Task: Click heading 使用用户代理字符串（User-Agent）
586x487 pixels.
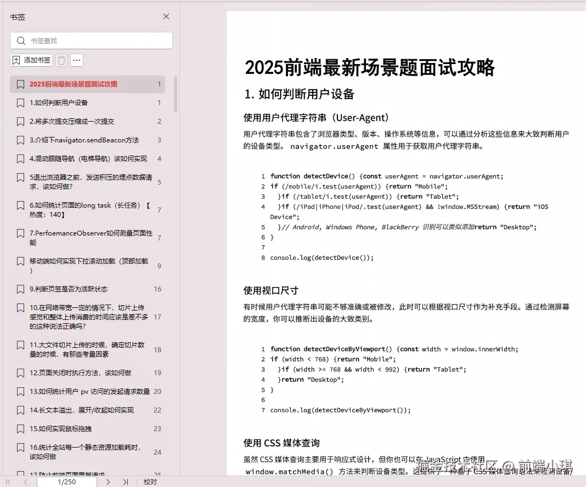Action: [x=316, y=118]
